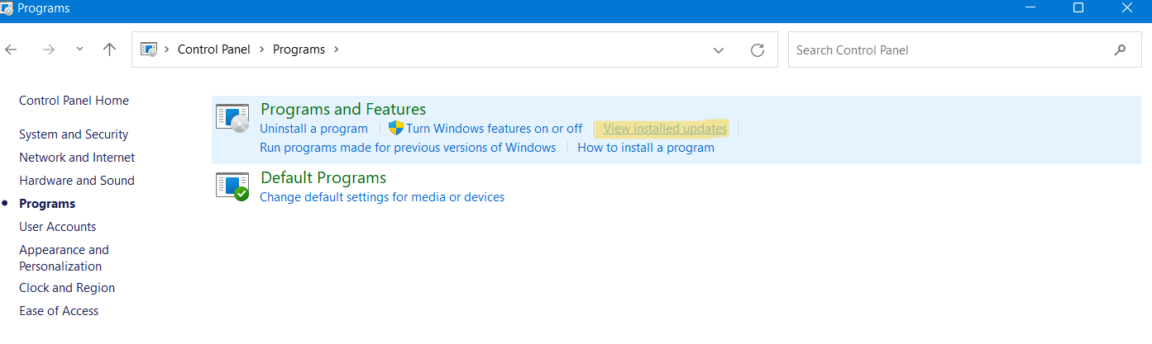This screenshot has width=1152, height=344.
Task: Click the Default Programs icon
Action: [x=232, y=186]
